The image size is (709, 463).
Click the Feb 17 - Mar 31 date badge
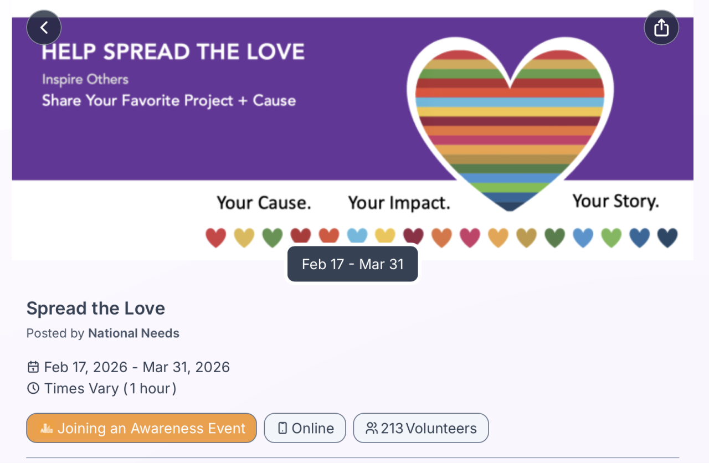point(353,264)
